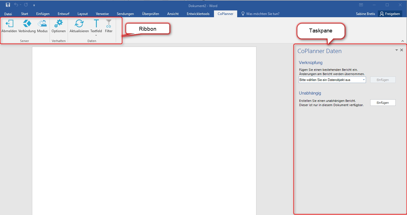Expand the Textfeld dropdown arrow

(x=96, y=35)
